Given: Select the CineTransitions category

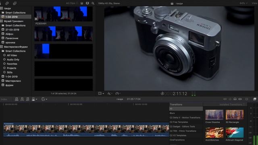Looking at the screenshot, I should coord(177,140).
